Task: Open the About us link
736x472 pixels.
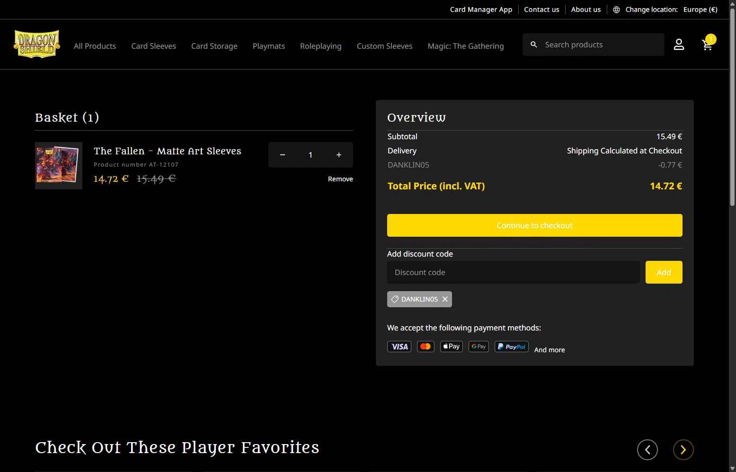Action: click(x=586, y=9)
